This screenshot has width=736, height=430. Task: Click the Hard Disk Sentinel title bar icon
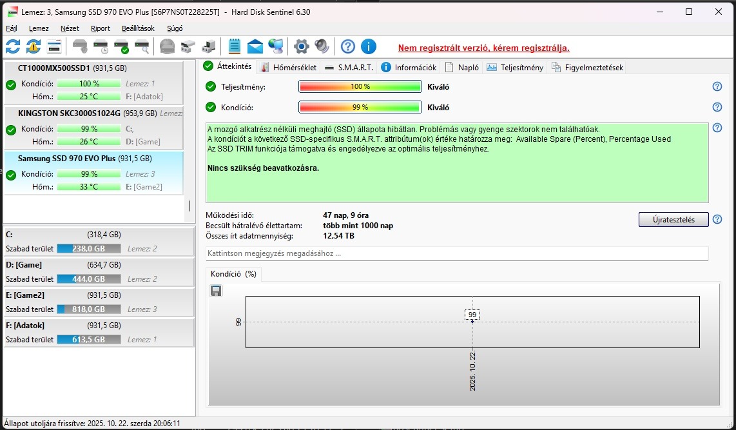[13, 12]
